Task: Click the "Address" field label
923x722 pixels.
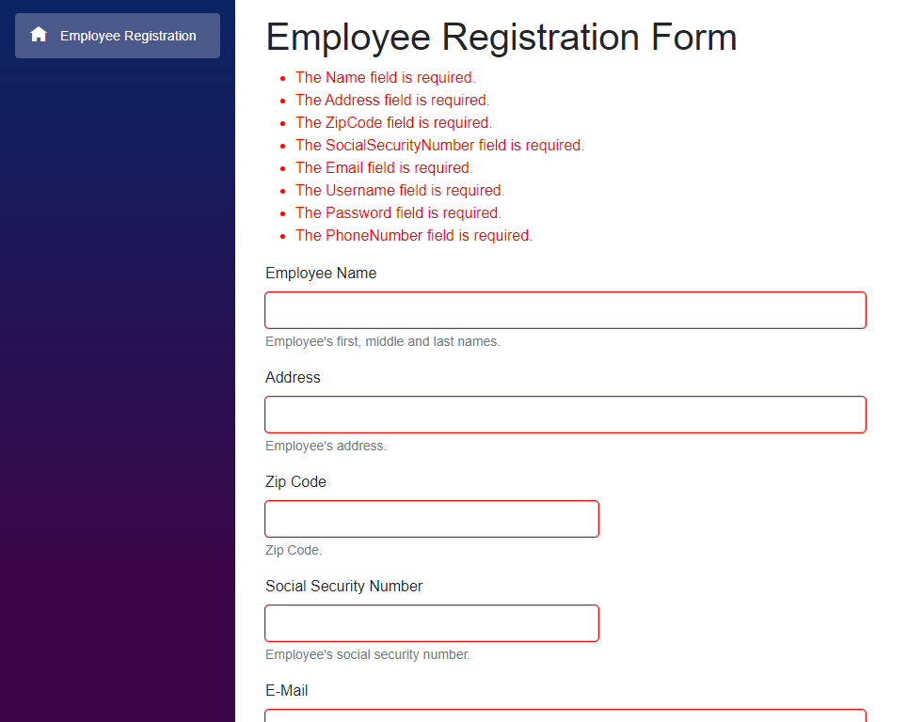Action: pos(293,378)
